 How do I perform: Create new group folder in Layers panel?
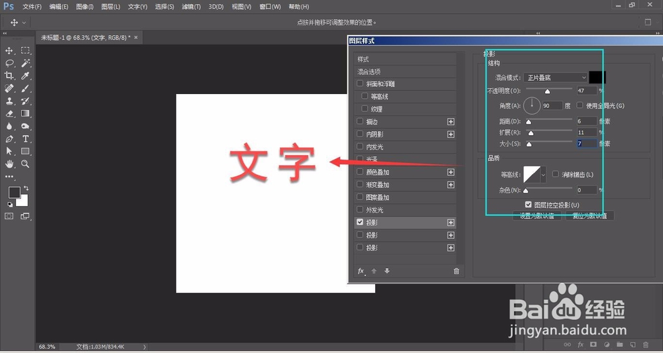pyautogui.click(x=619, y=344)
